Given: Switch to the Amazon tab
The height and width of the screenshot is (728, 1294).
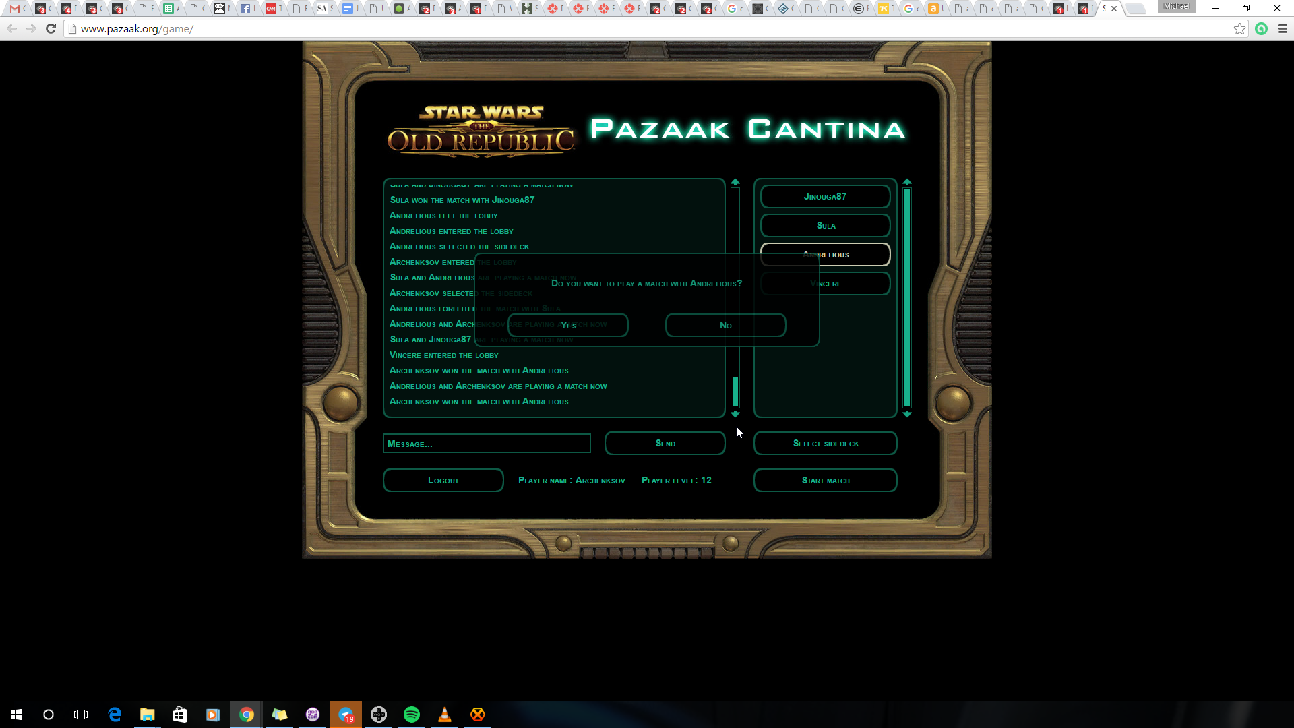Looking at the screenshot, I should coord(935,9).
